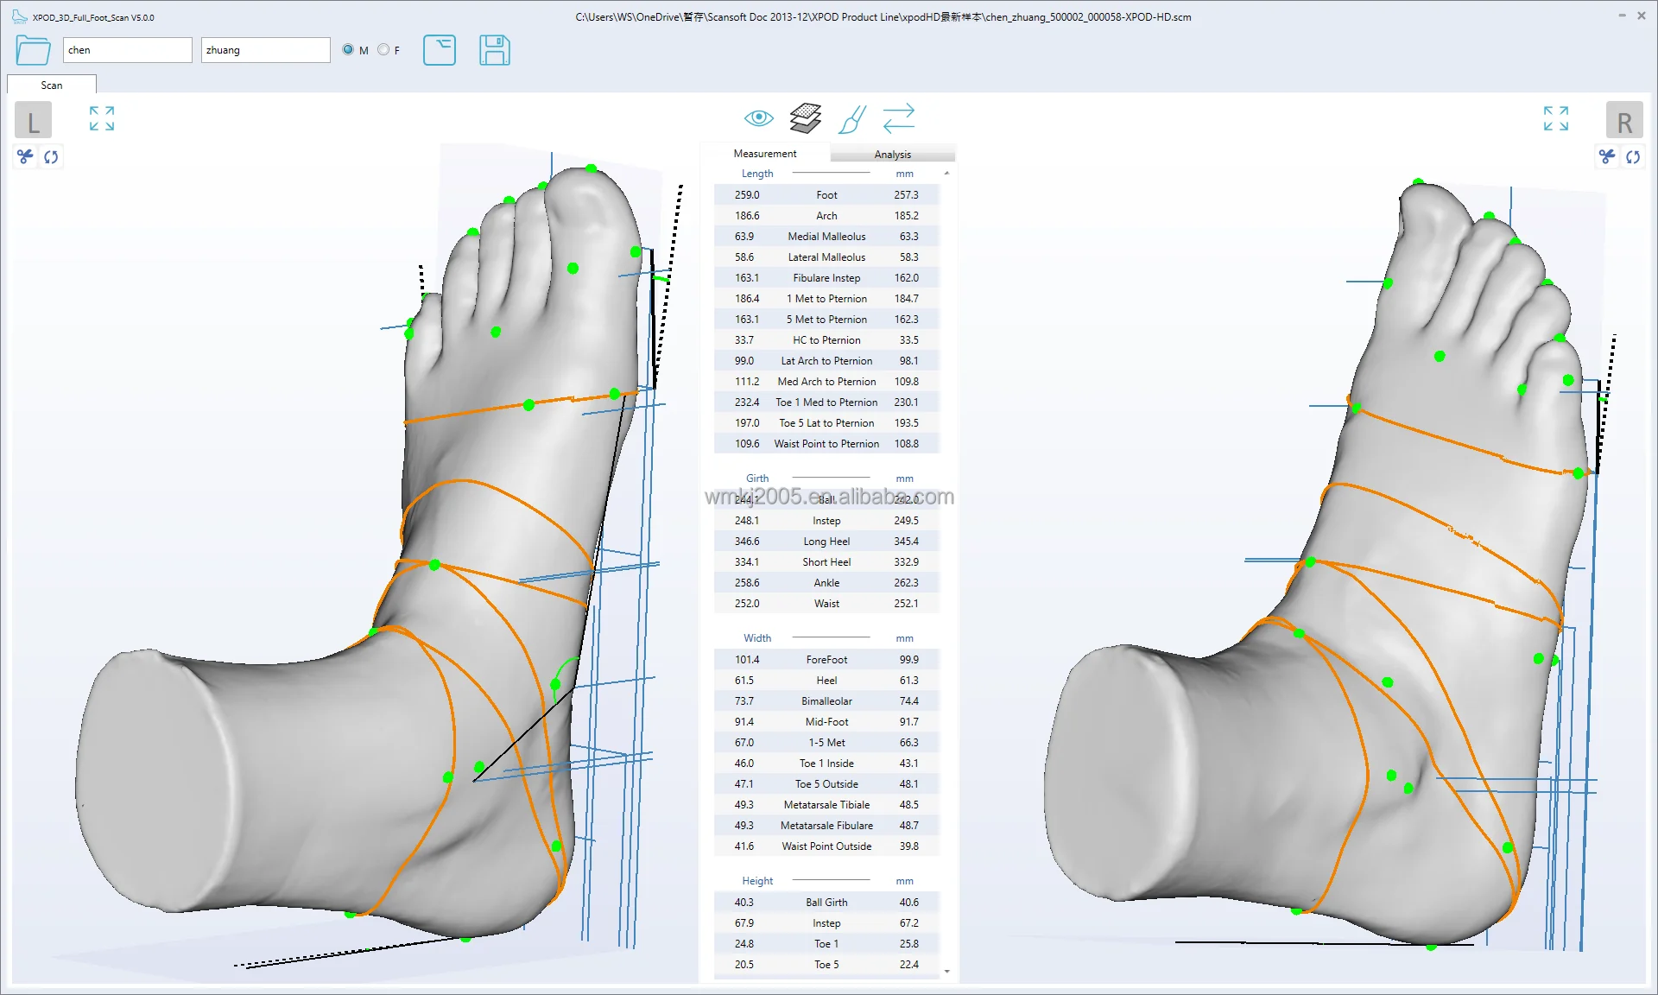Select the Ankle girth row
Screen dimensions: 1658x995
(x=826, y=583)
